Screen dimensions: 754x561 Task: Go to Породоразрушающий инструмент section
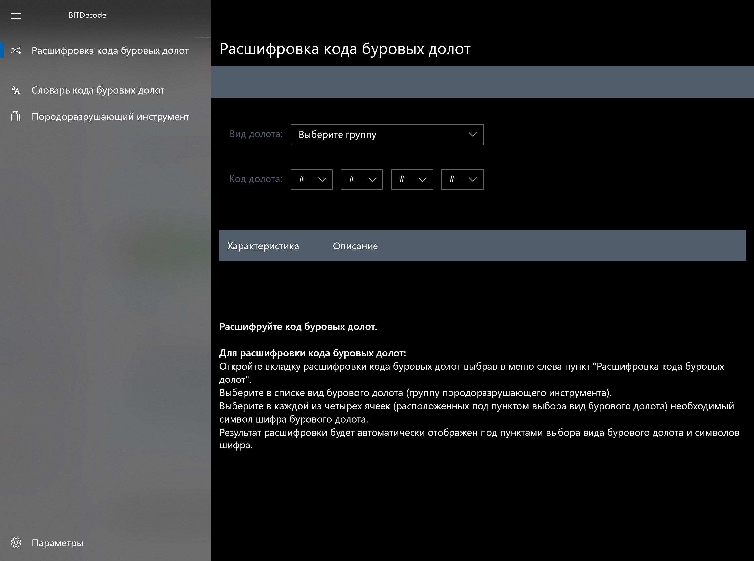(110, 117)
